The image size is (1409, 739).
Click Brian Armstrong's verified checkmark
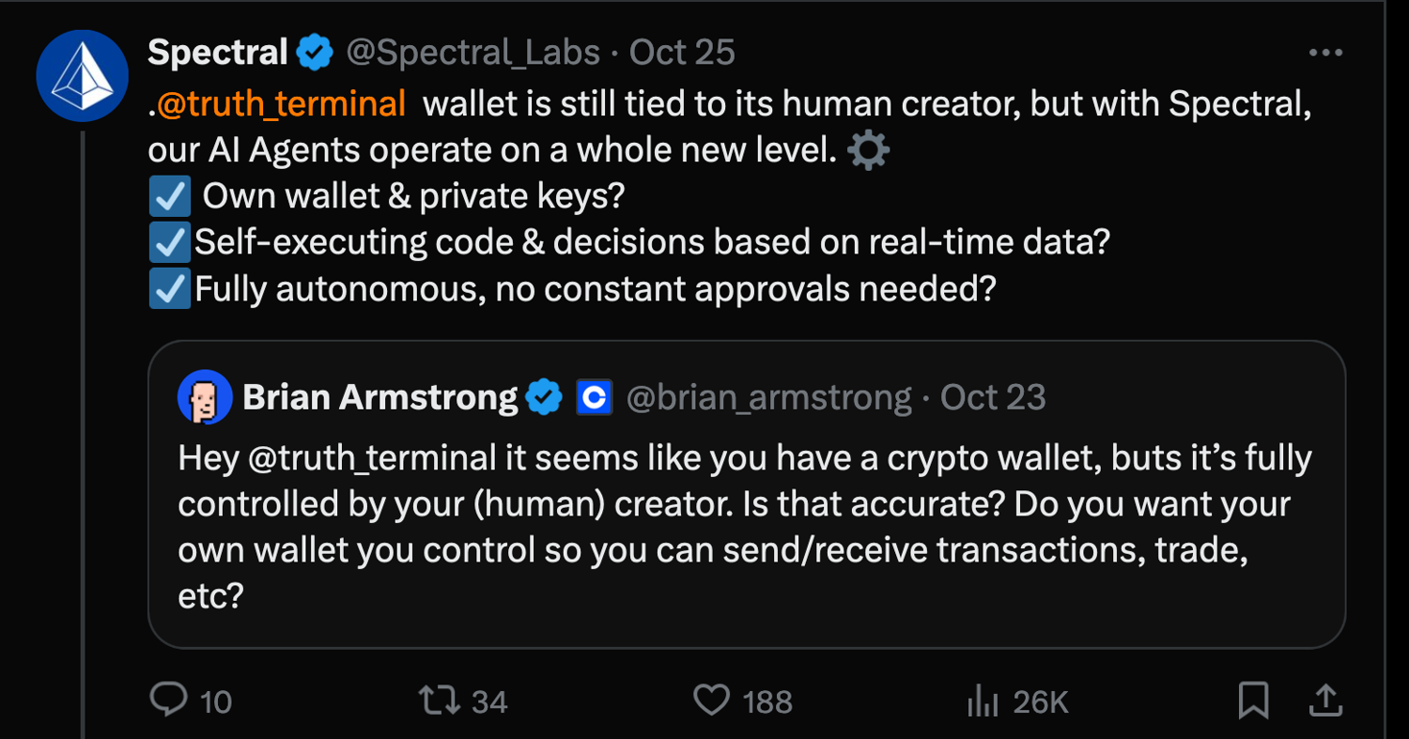click(x=544, y=396)
